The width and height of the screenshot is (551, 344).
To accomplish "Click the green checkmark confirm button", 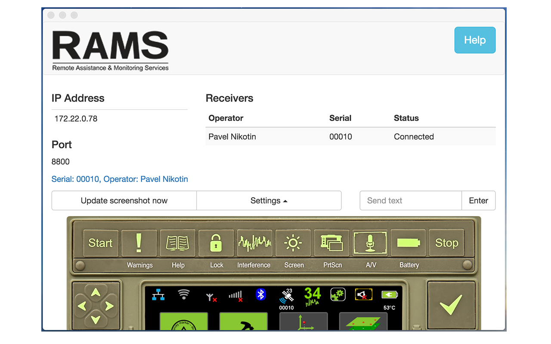I will (451, 305).
